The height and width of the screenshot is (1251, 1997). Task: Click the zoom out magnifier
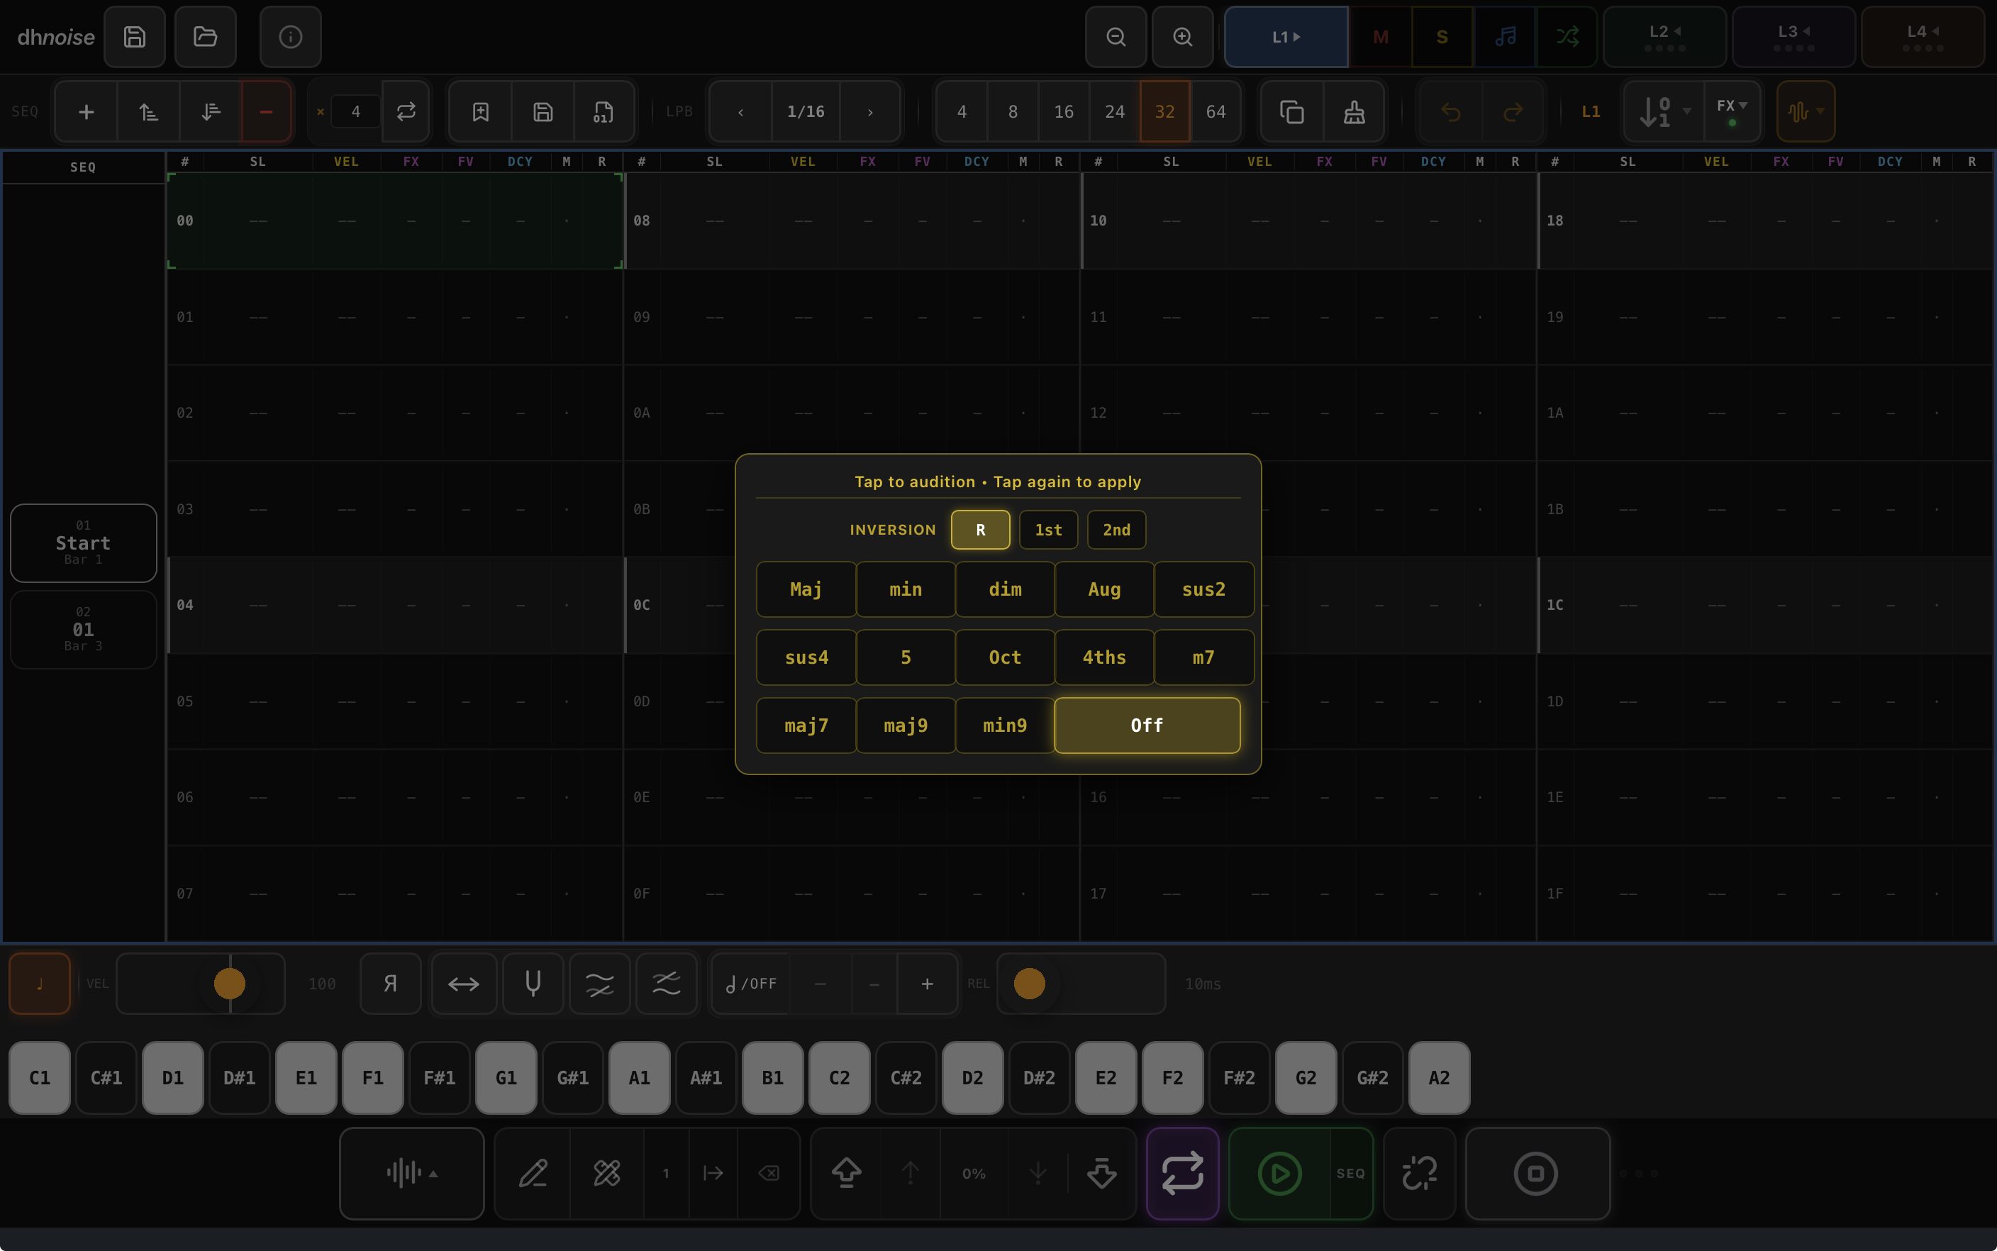point(1116,37)
